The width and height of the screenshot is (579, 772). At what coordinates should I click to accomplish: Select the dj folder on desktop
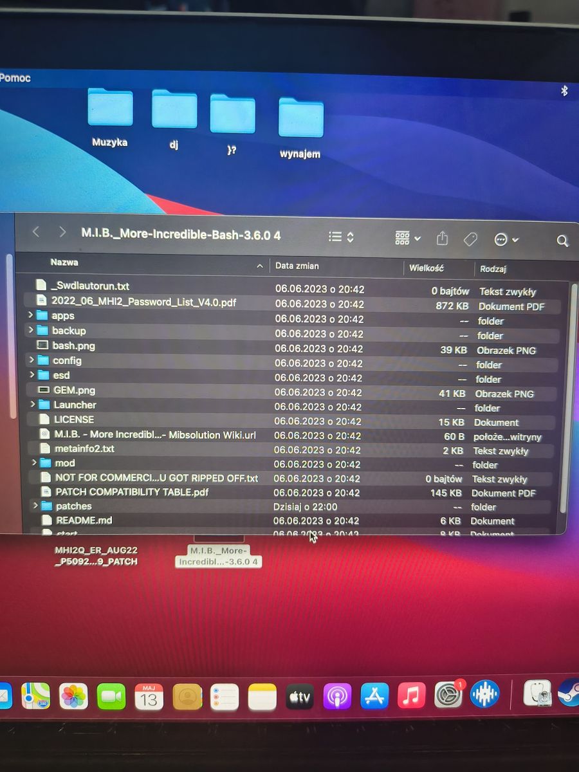coord(174,120)
